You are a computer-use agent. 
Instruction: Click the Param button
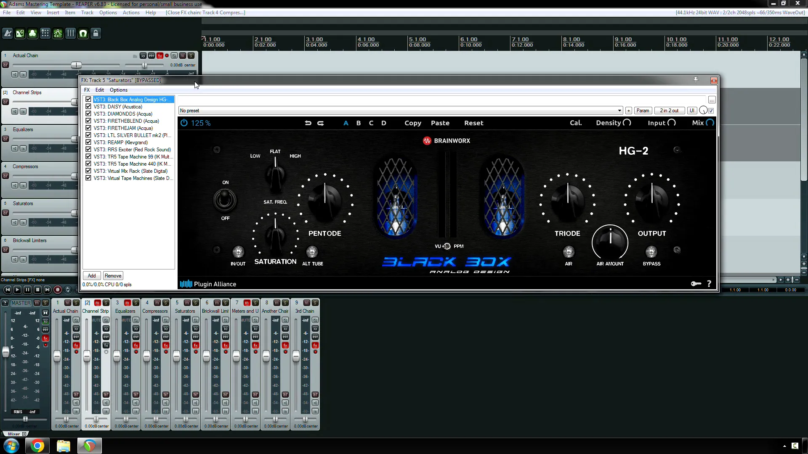(x=643, y=111)
